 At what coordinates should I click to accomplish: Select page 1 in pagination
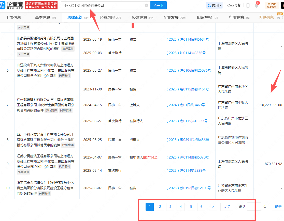150,207
